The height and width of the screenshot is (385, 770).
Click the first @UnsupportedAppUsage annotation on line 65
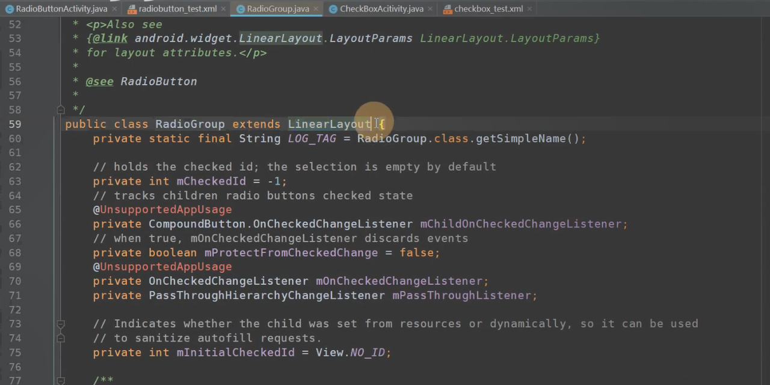[162, 209]
